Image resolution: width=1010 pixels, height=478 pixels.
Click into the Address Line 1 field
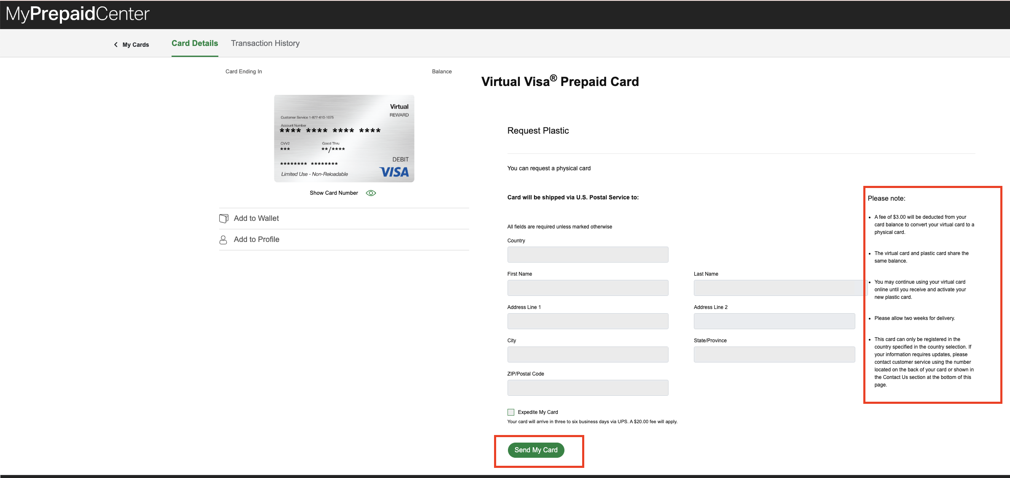tap(588, 321)
